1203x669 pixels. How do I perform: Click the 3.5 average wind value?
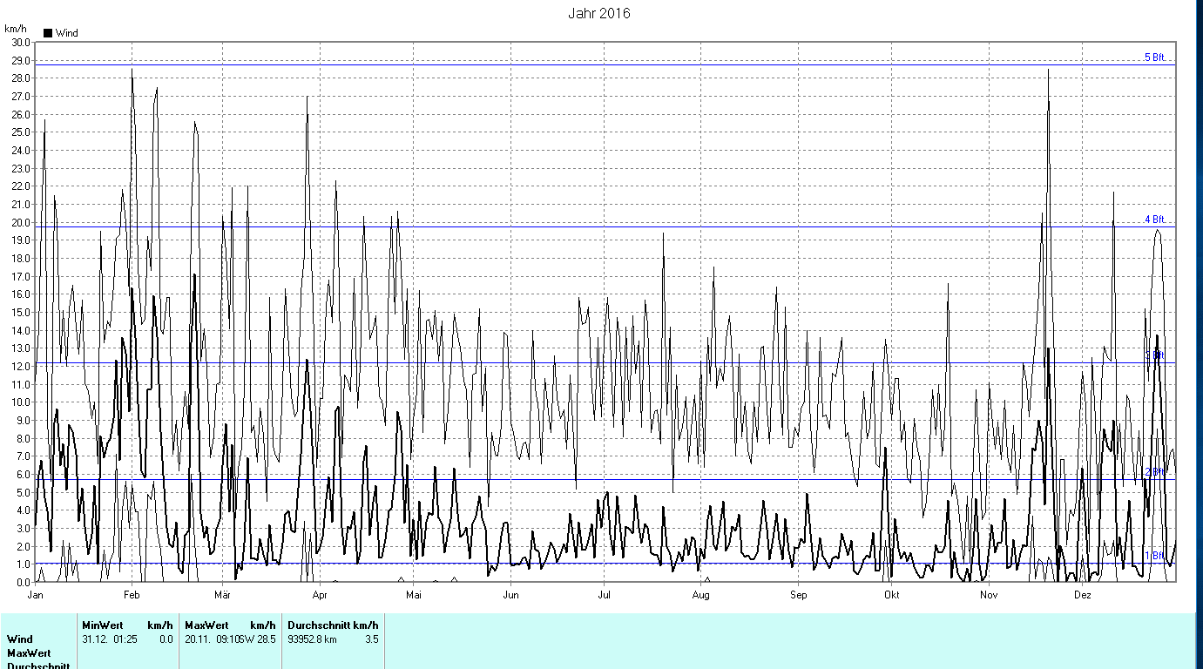371,639
